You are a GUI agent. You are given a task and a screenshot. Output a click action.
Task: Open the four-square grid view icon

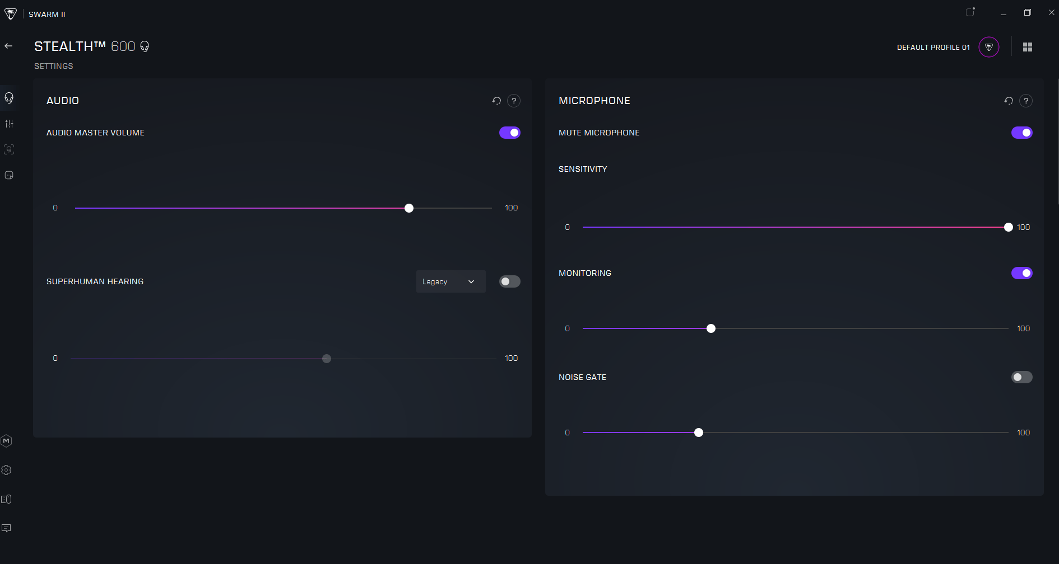coord(1028,47)
